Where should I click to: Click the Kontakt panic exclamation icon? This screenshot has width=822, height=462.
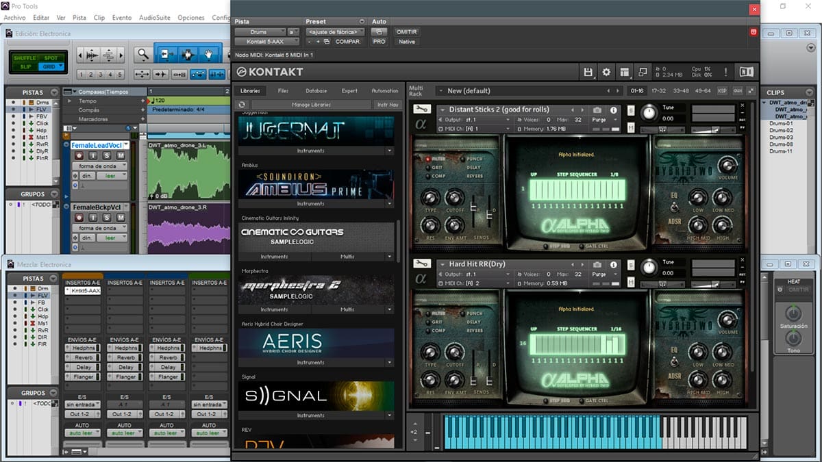[x=725, y=72]
